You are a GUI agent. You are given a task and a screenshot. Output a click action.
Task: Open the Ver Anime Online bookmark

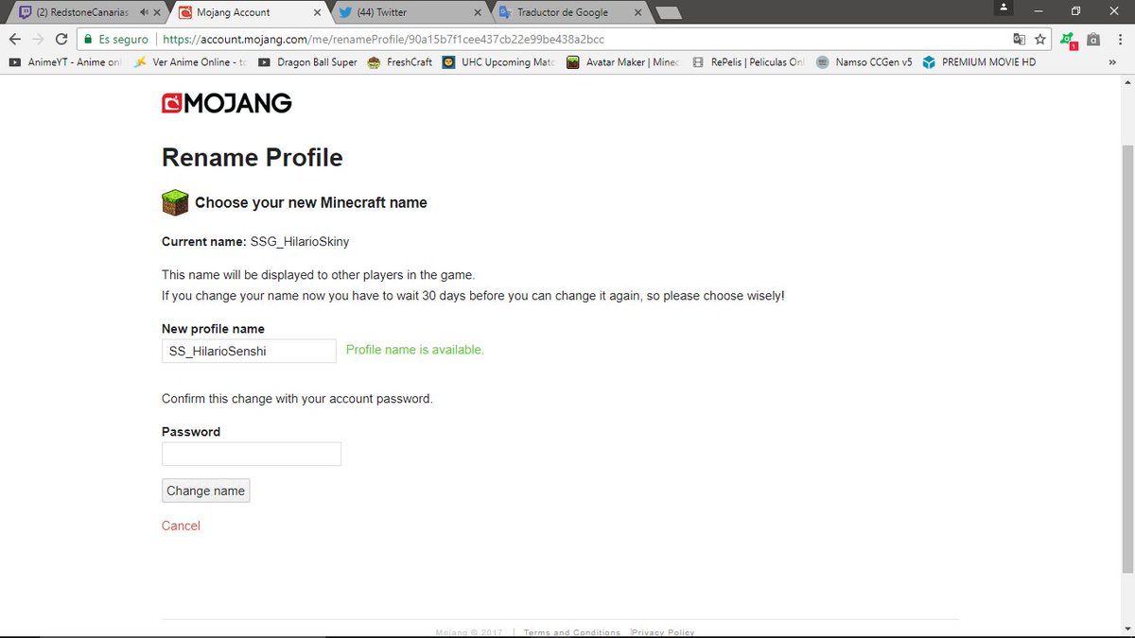click(190, 62)
